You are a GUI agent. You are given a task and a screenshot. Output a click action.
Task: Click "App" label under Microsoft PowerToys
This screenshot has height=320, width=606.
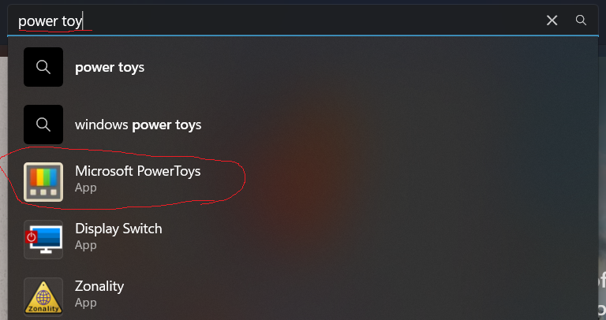coord(86,188)
